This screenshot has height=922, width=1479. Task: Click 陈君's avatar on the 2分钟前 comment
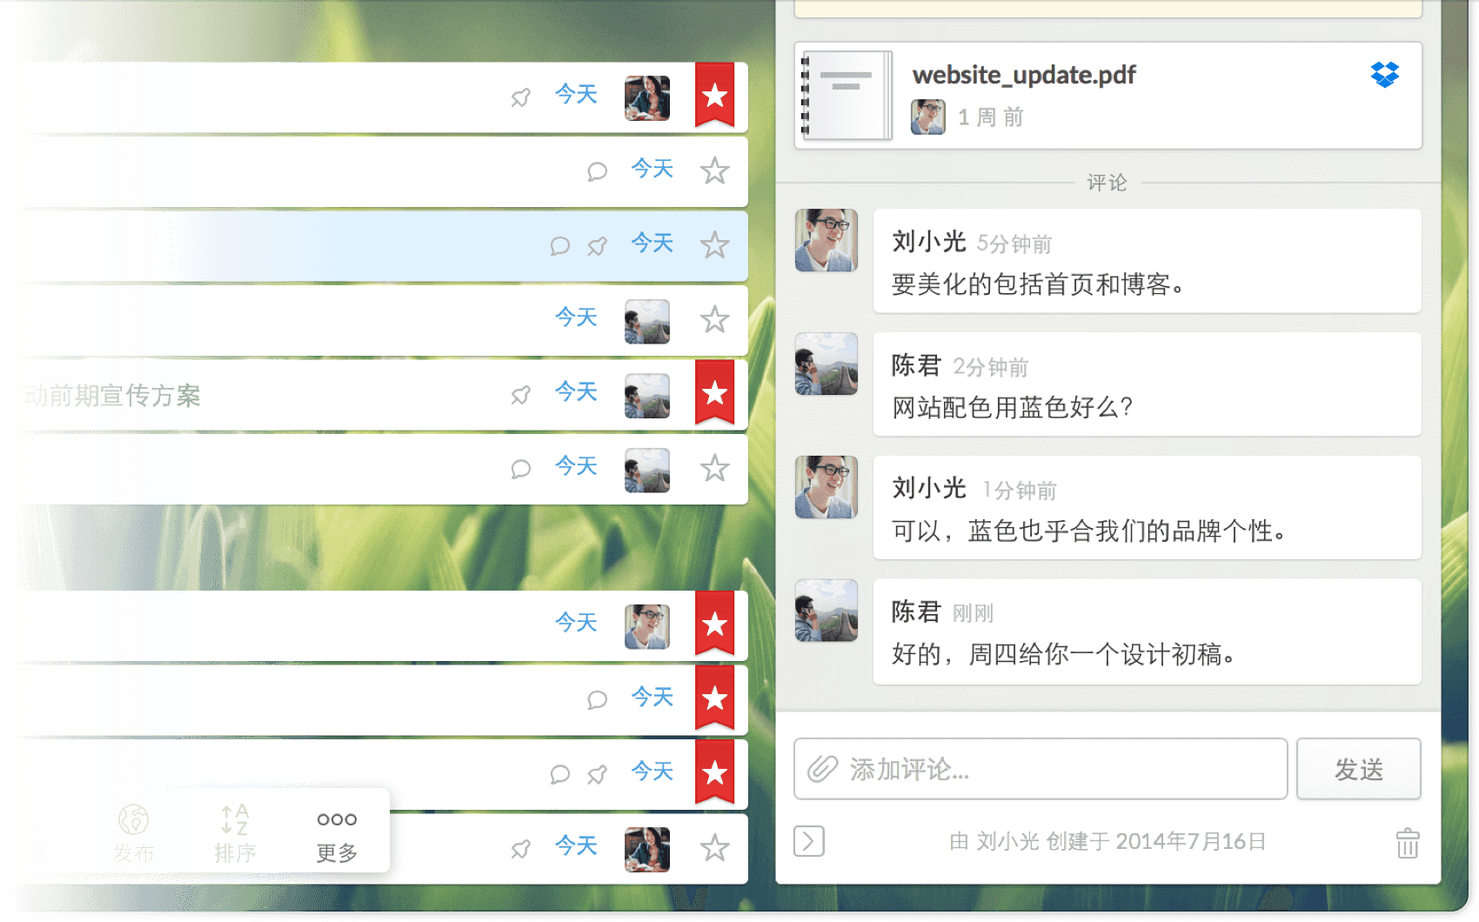pyautogui.click(x=826, y=364)
